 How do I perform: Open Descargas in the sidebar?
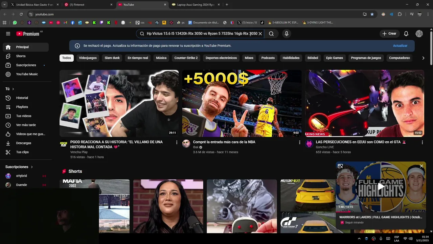coord(26,143)
